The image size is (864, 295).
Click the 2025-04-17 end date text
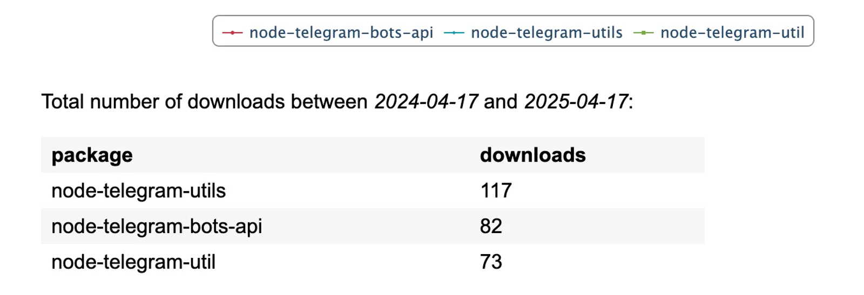point(576,101)
